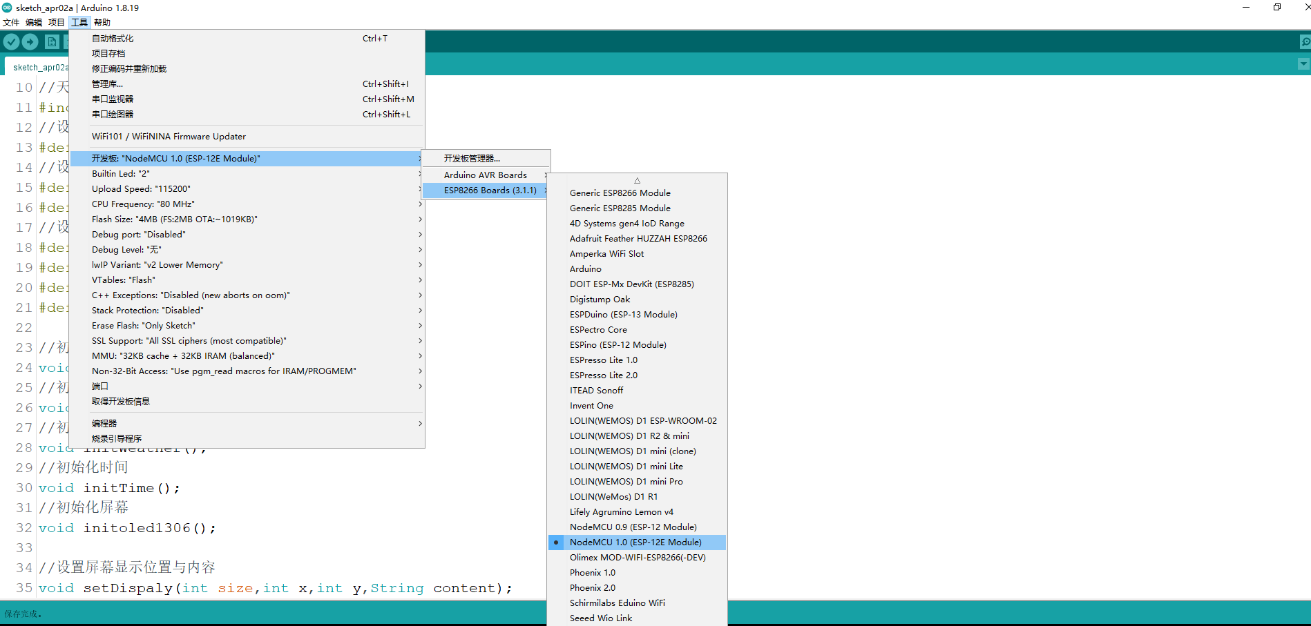Expand Erase Flash "Only Sketch" submenu
Image resolution: width=1311 pixels, height=626 pixels.
click(x=247, y=326)
